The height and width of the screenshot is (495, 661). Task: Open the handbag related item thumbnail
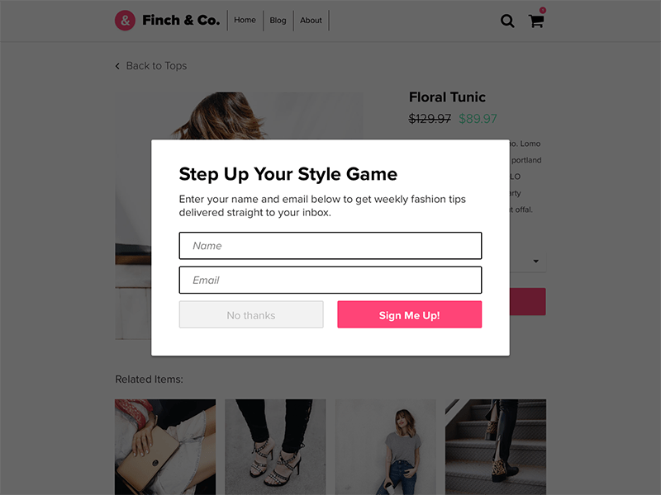165,447
